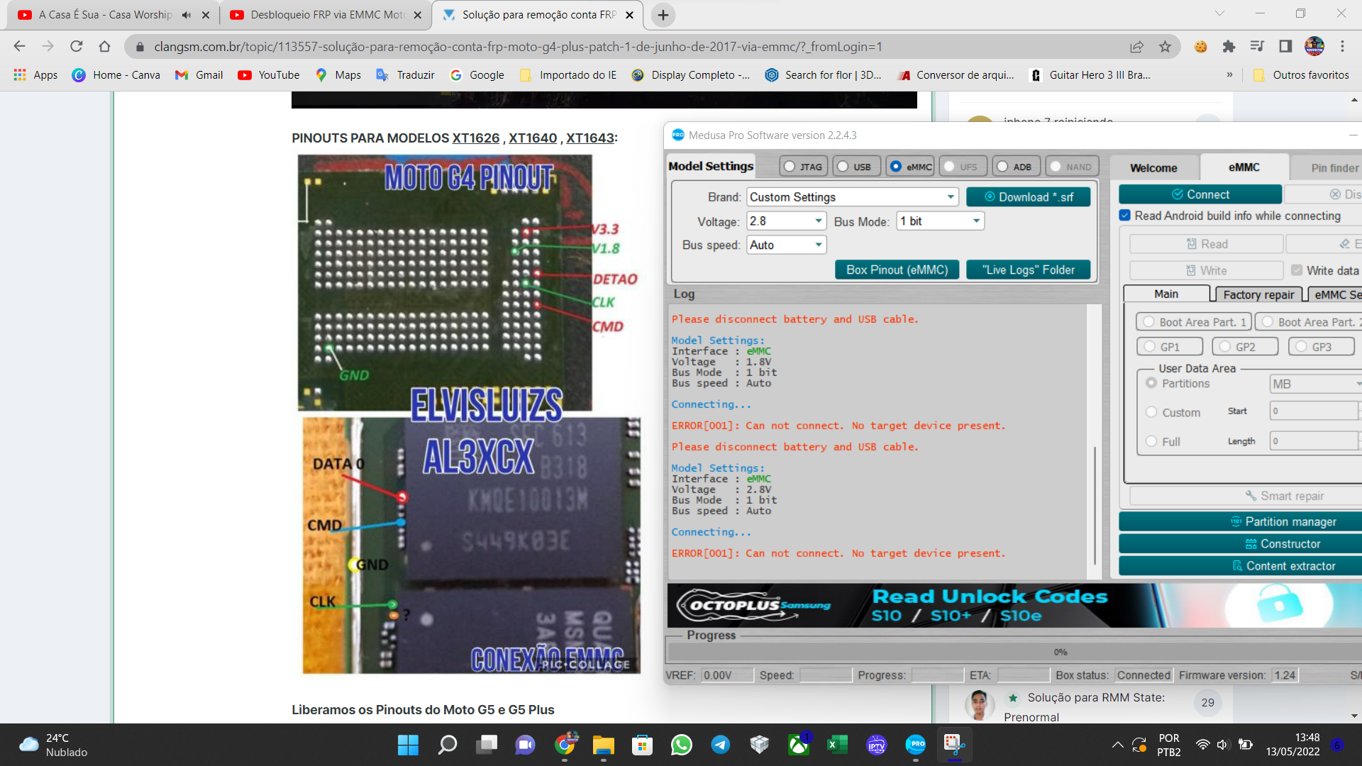This screenshot has height=766, width=1362.
Task: Toggle Read Android build info checkbox
Action: (x=1125, y=216)
